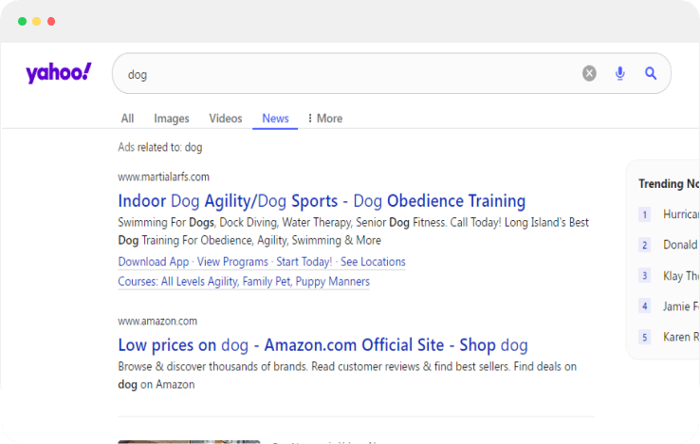This screenshot has height=444, width=700.
Task: Submit search using magnifier icon
Action: [651, 73]
